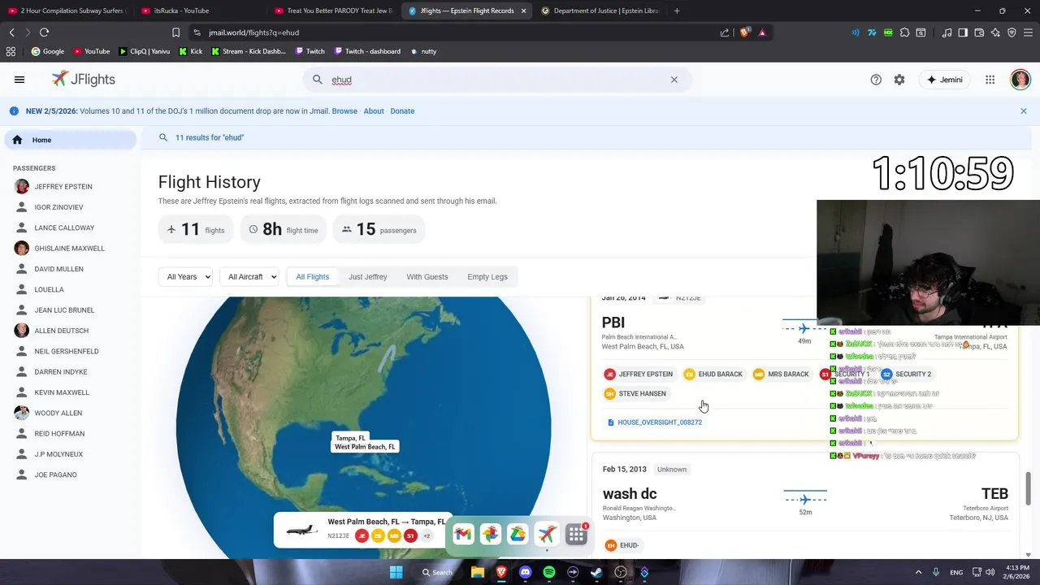1040x585 pixels.
Task: Select Woody Allen in the passengers list
Action: pyautogui.click(x=58, y=414)
